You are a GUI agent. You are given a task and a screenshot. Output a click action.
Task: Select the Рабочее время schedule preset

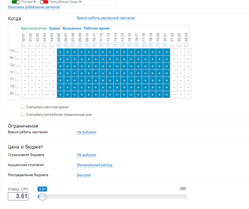tap(97, 28)
